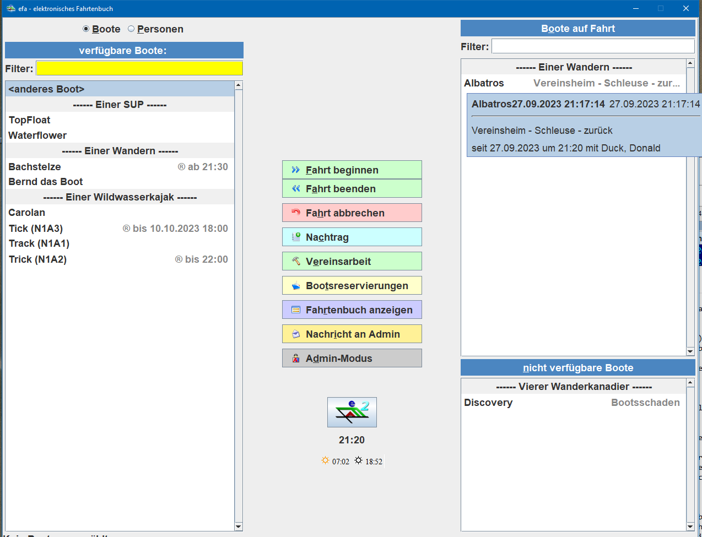Select Discovery in unavailable boats list
The width and height of the screenshot is (702, 537).
[x=488, y=403]
